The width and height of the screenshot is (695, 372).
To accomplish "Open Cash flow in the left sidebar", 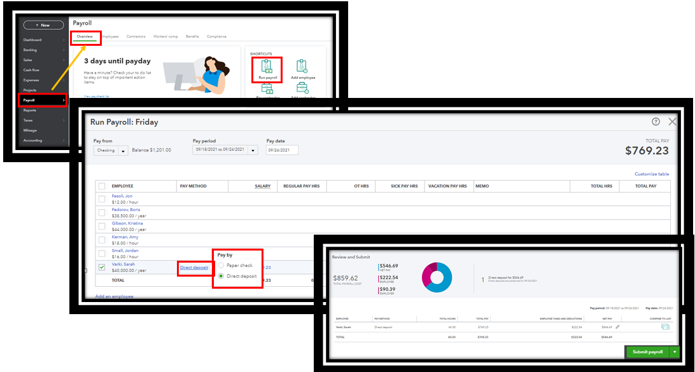I will 31,70.
